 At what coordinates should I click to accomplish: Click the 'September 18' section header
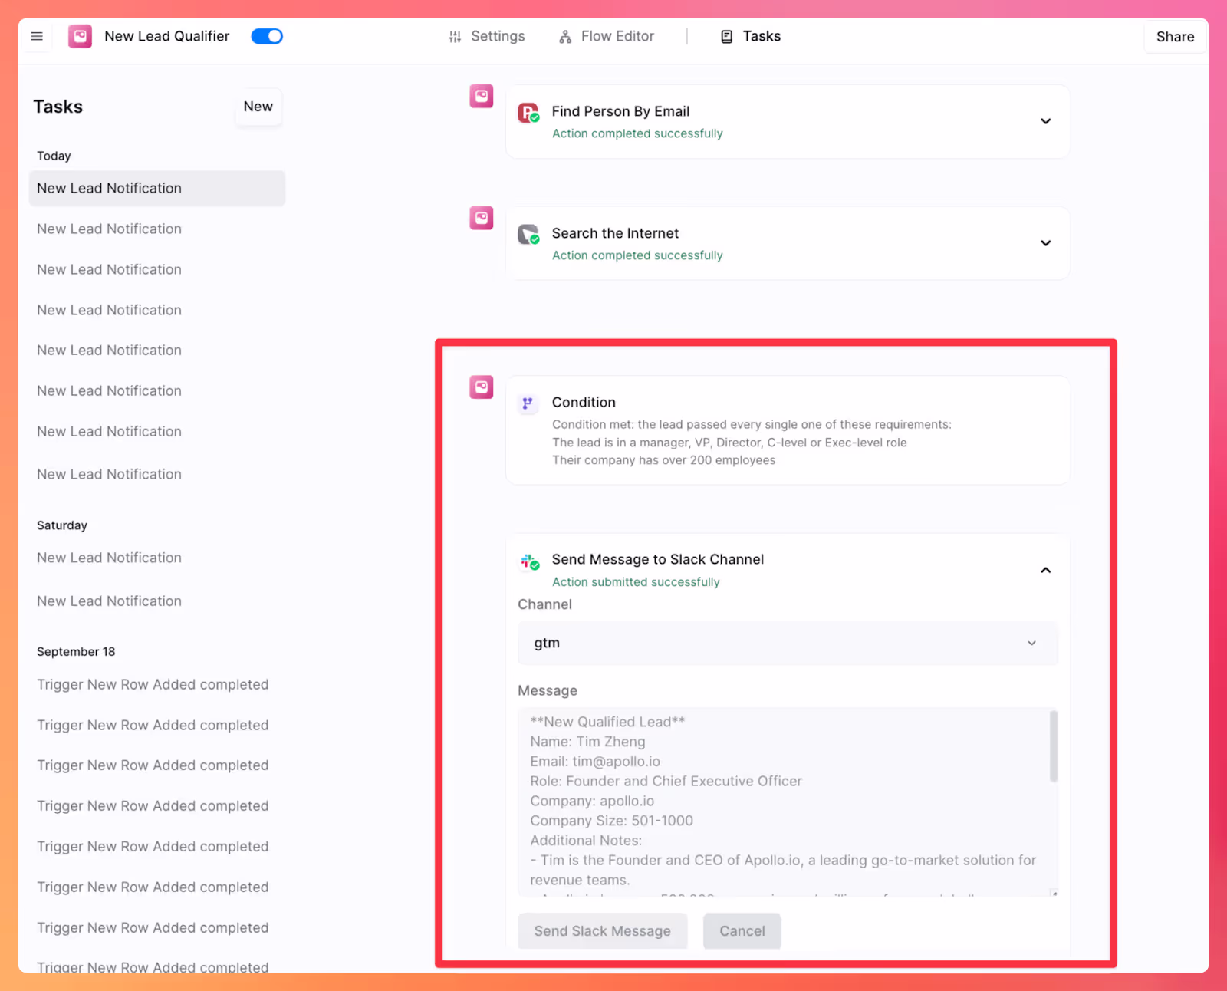point(76,651)
